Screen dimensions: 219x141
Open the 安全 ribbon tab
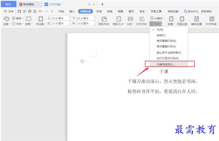click(x=142, y=11)
